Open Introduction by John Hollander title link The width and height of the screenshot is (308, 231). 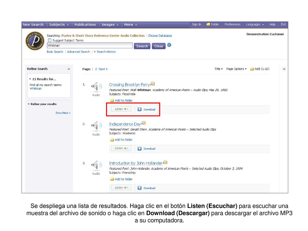[136, 163]
